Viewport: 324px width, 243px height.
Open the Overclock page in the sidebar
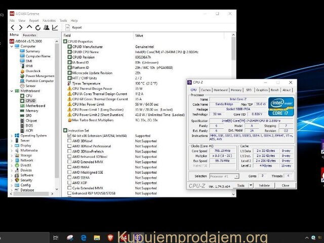[x=32, y=71]
